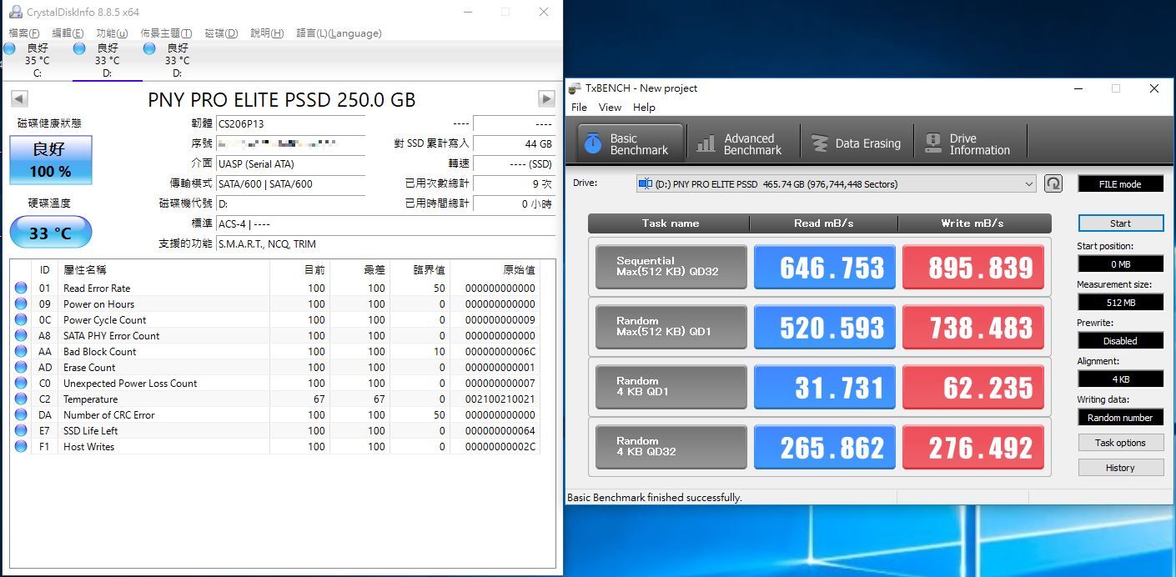Click the FILE mode button
Image resolution: width=1176 pixels, height=577 pixels.
(x=1120, y=184)
